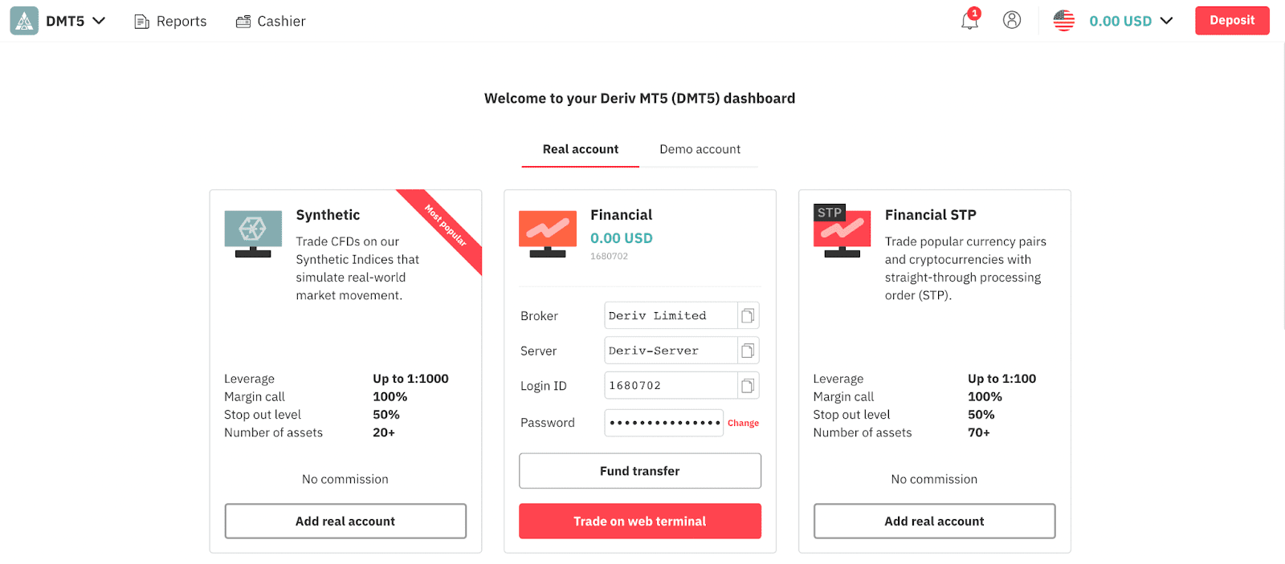Expand the 0.00 USD account dropdown
Viewport: 1285px width, 564px height.
[1166, 21]
